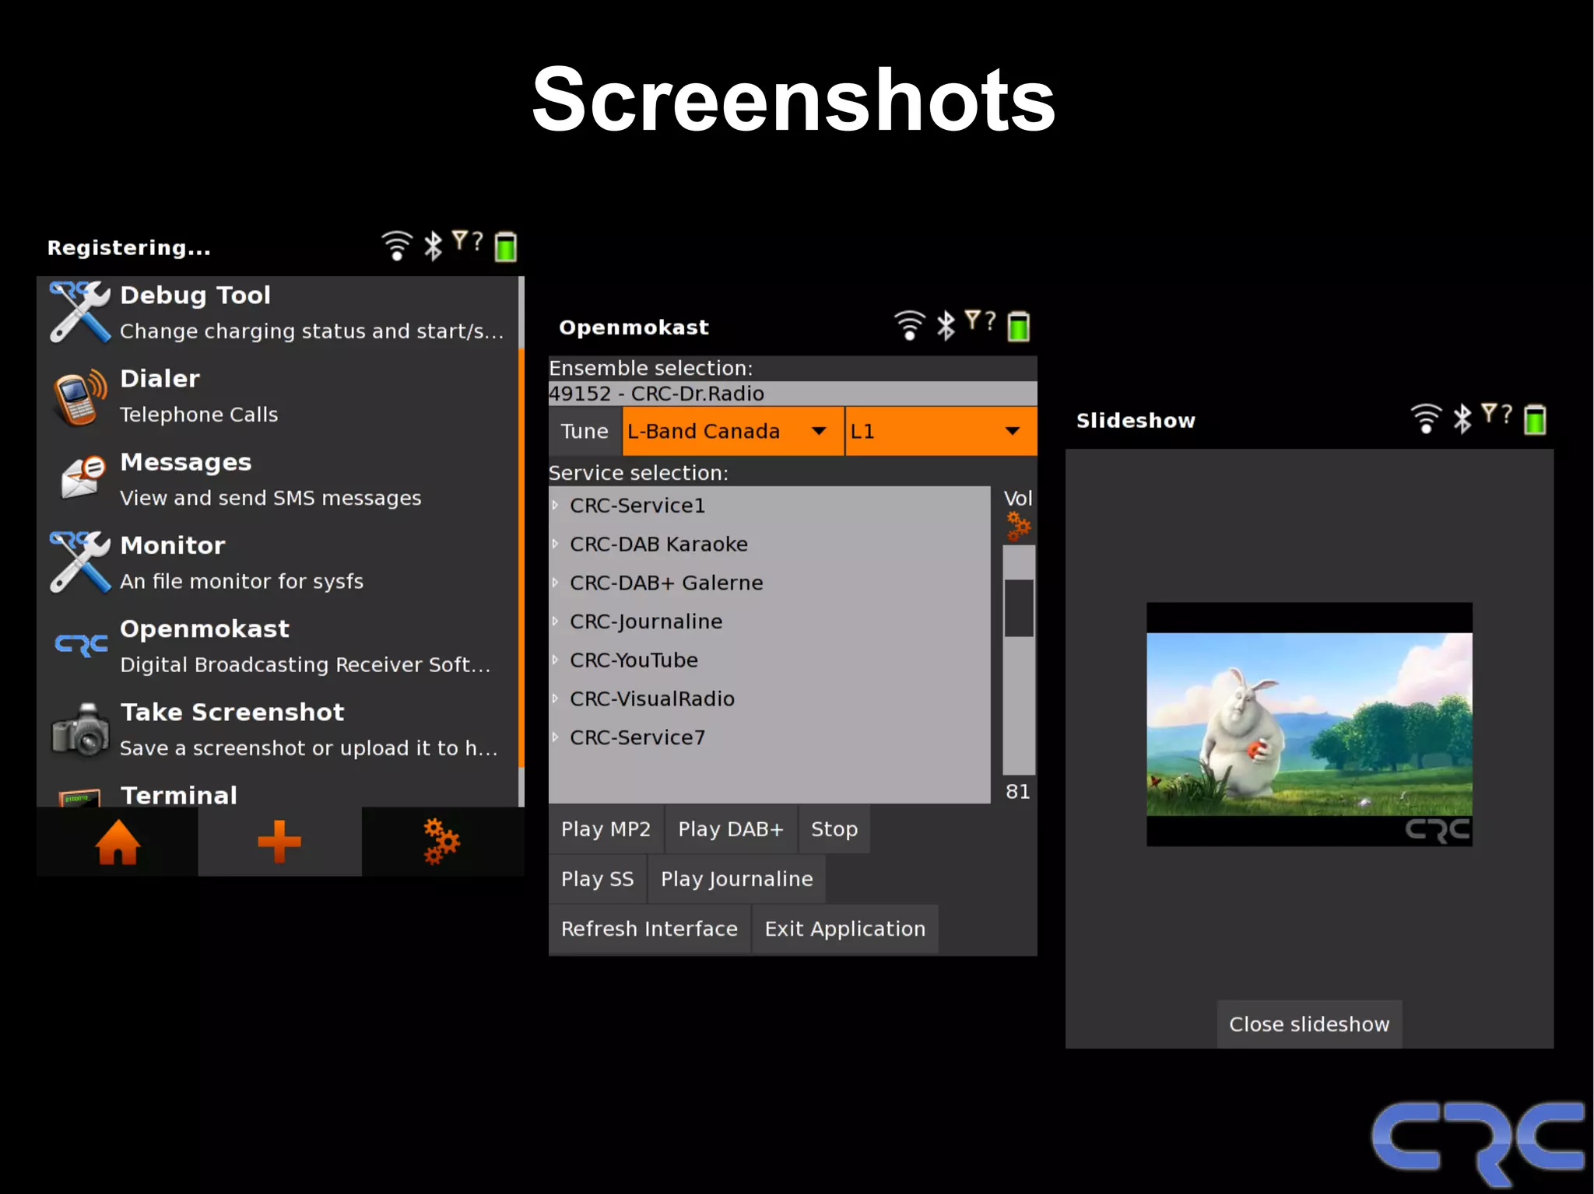This screenshot has width=1594, height=1194.
Task: Expand the CRC-Service7 entry
Action: 555,737
